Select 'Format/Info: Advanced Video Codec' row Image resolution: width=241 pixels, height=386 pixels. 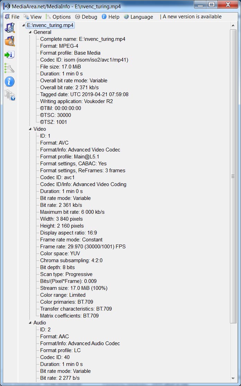[x=80, y=150]
